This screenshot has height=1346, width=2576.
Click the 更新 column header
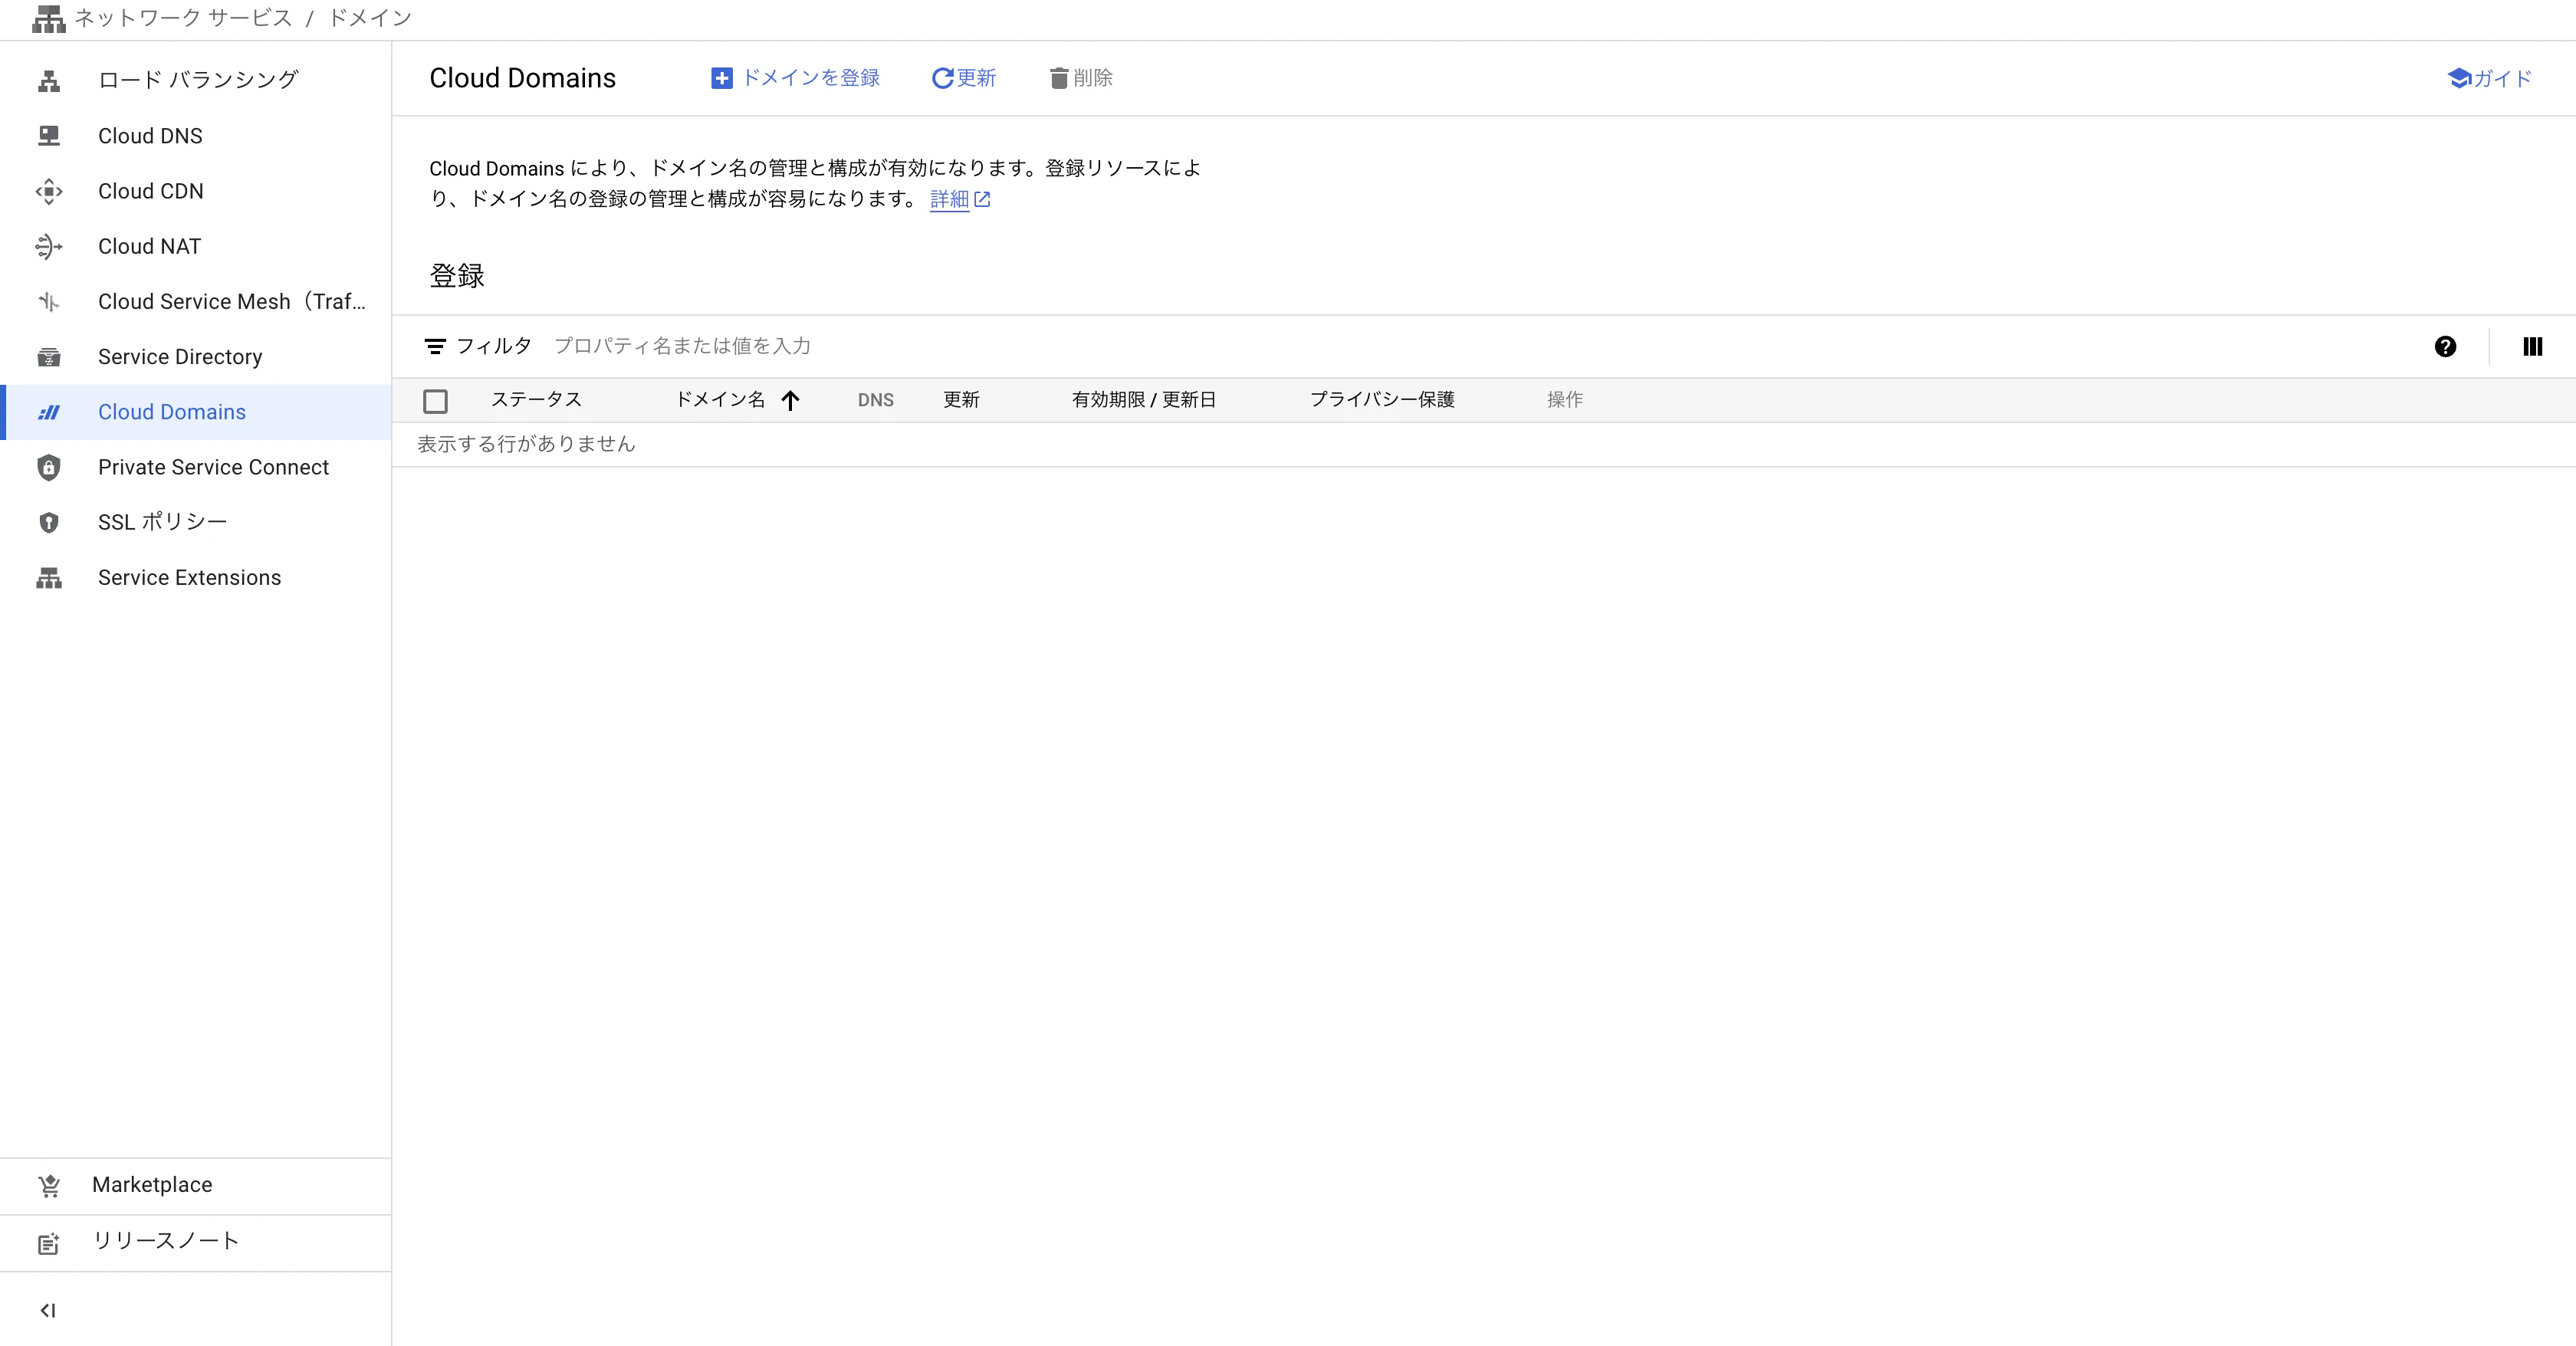(961, 400)
